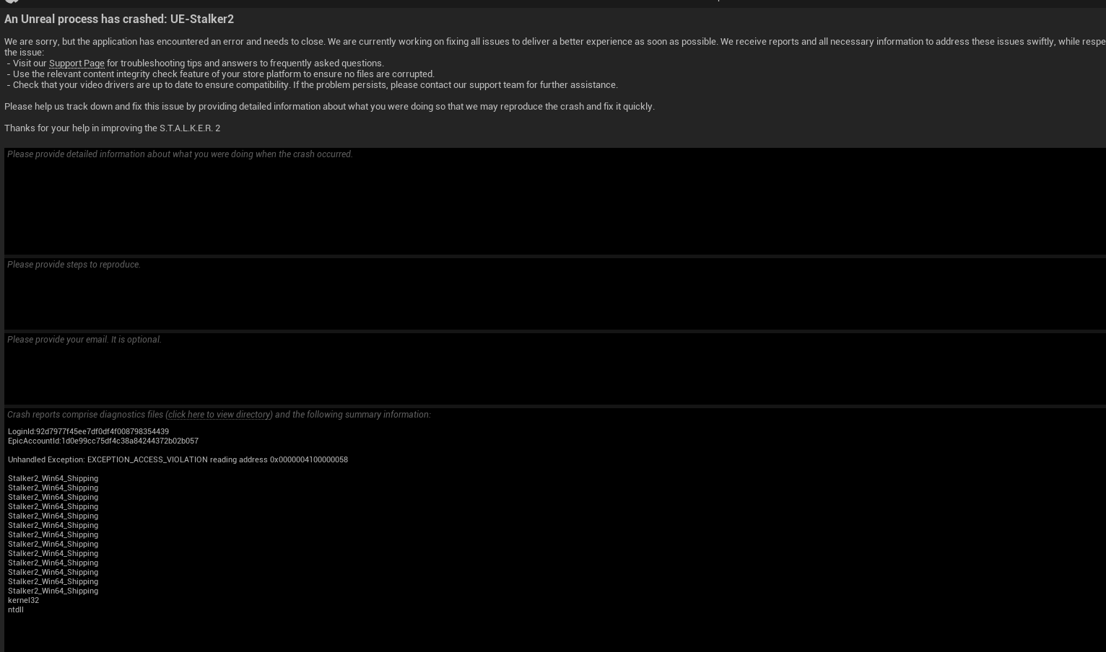
Task: Click the empty area below the call stack
Action: (555, 633)
